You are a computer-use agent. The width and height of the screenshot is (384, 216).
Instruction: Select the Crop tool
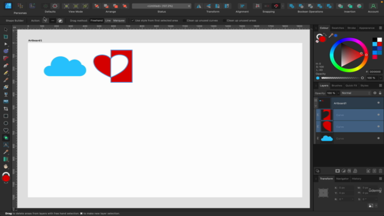click(5, 109)
